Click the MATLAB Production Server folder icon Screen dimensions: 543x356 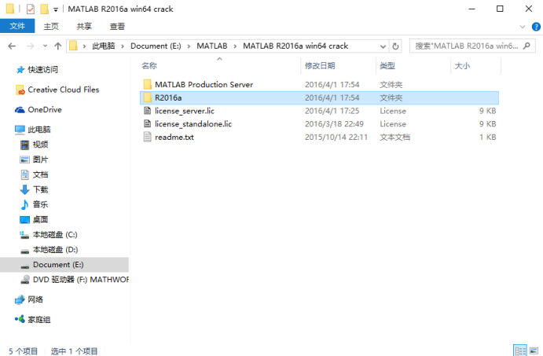[x=148, y=85]
